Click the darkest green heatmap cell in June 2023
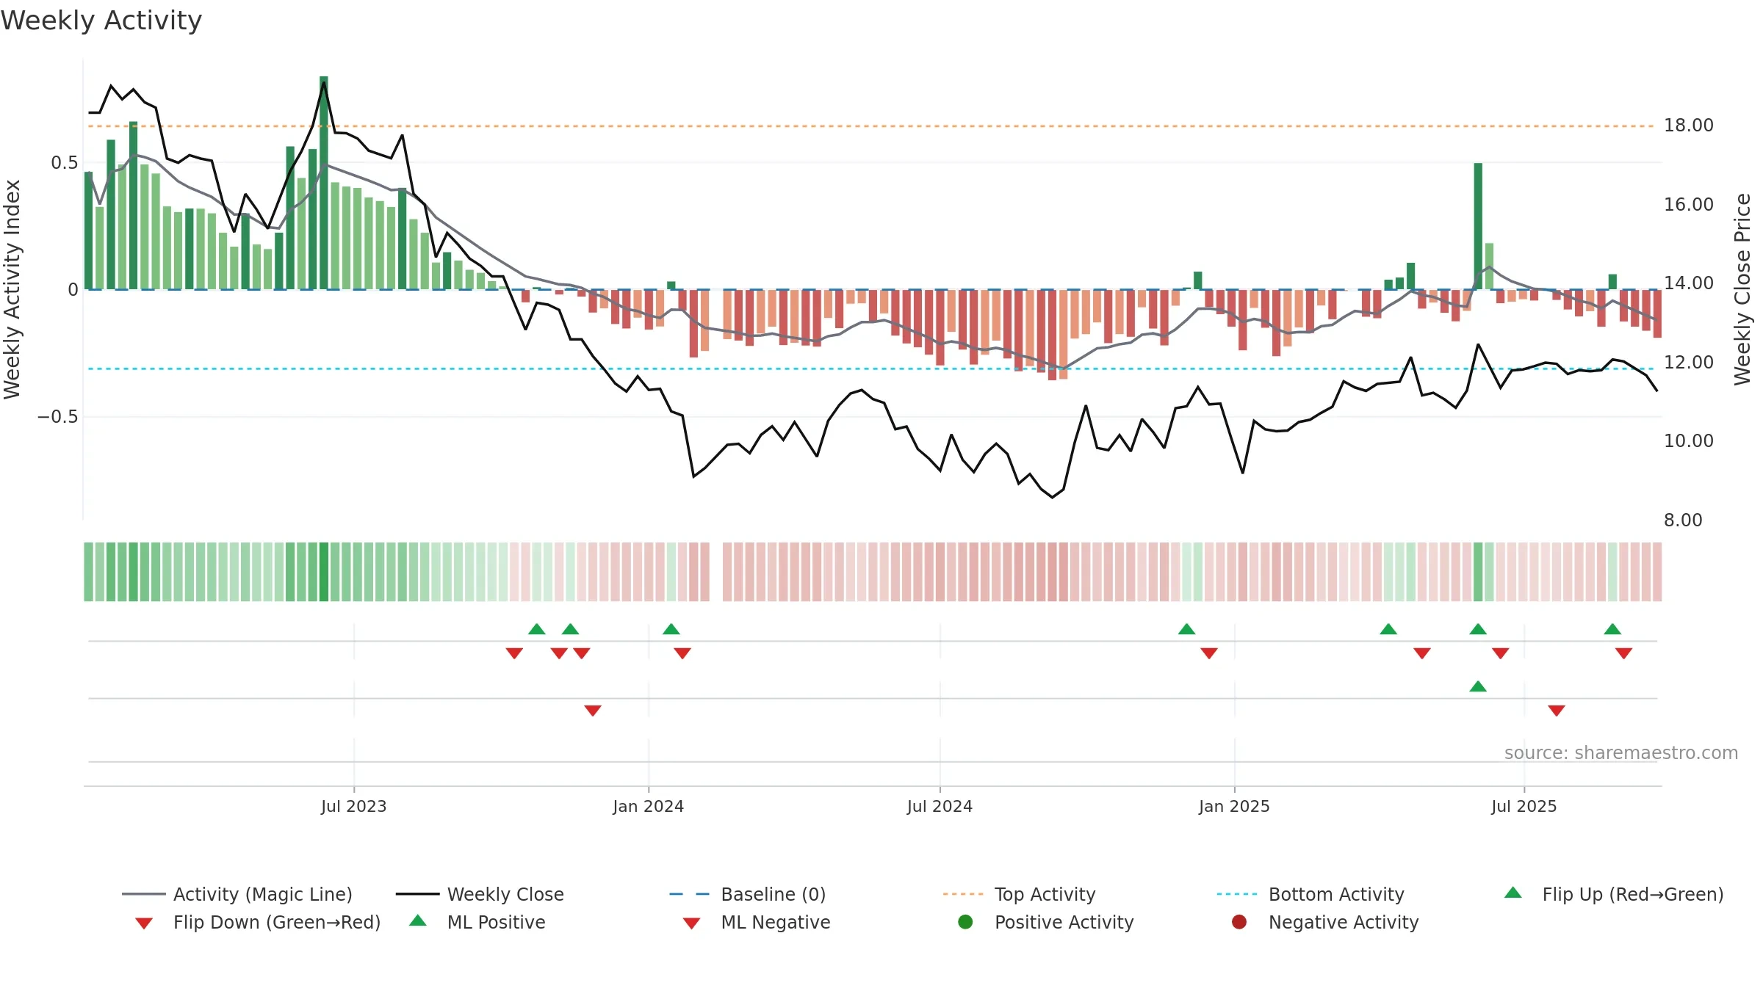Viewport: 1763px width, 991px height. (x=324, y=572)
